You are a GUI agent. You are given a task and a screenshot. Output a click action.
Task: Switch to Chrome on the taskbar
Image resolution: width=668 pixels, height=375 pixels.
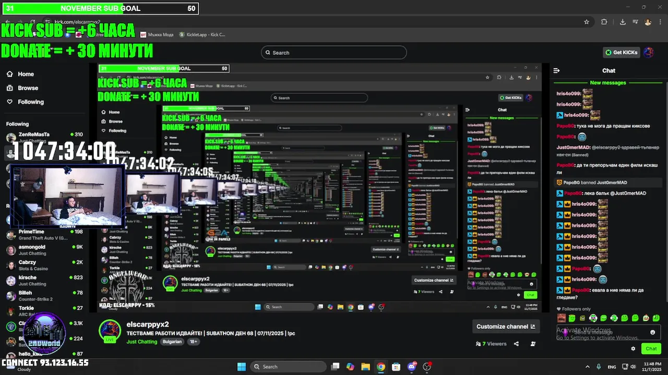[x=381, y=367]
